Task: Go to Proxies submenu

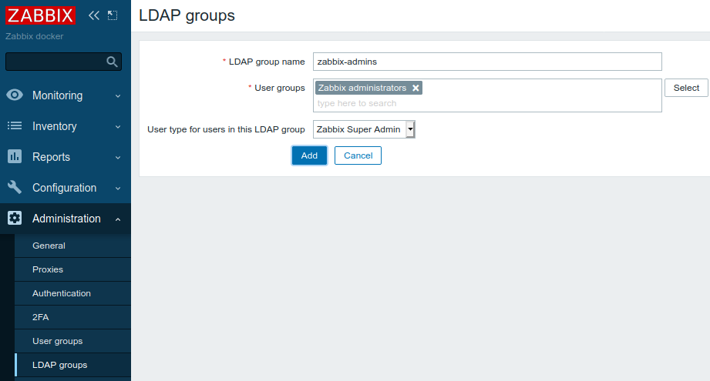Action: pyautogui.click(x=72, y=269)
